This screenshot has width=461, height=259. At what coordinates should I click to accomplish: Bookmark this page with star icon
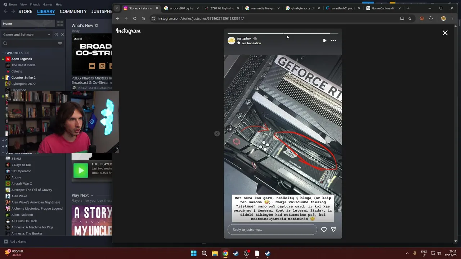click(x=410, y=18)
